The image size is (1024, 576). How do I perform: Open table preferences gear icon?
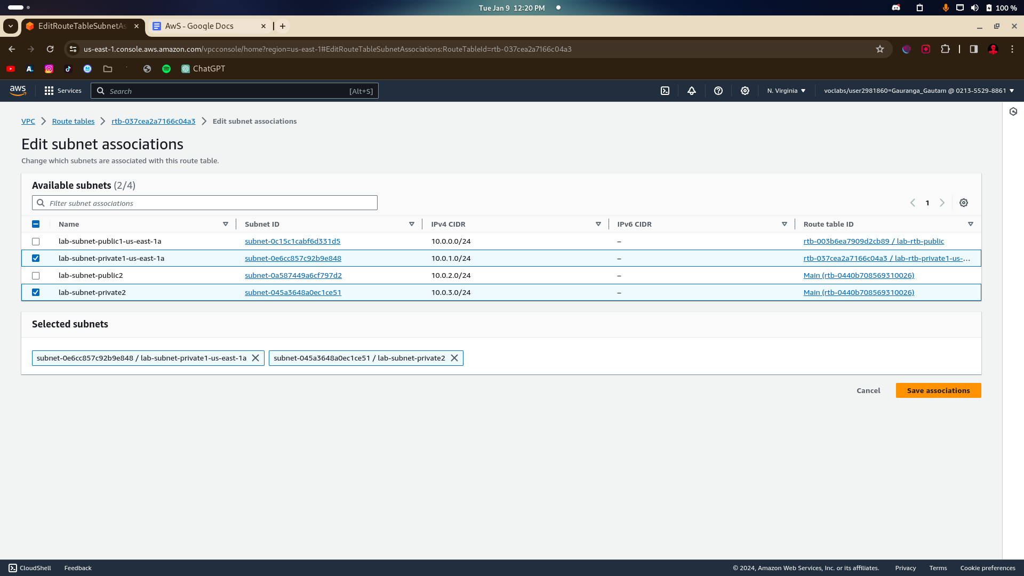[x=964, y=203]
